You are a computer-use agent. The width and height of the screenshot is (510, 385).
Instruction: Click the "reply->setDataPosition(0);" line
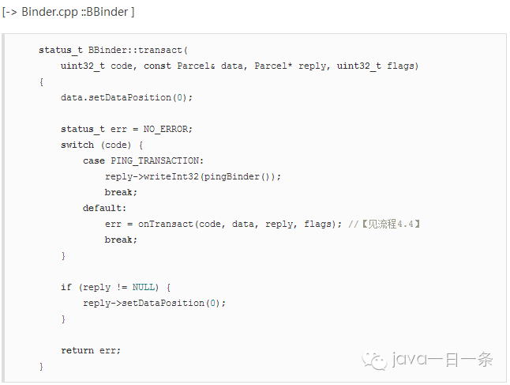pos(159,303)
